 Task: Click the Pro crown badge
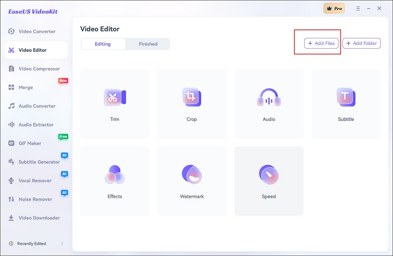pos(334,9)
